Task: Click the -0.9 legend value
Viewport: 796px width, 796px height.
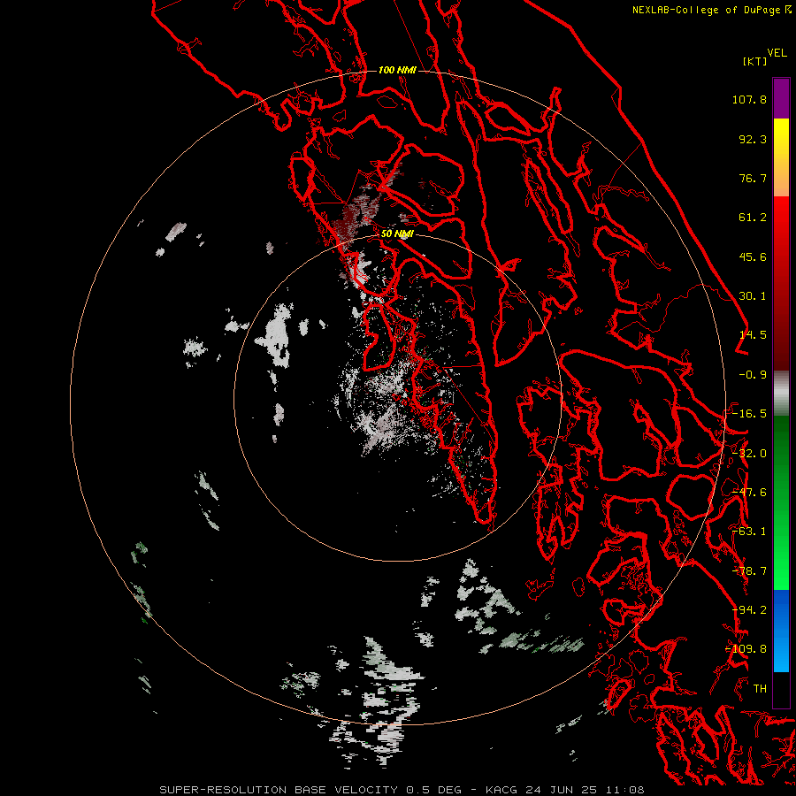Action: (x=753, y=375)
